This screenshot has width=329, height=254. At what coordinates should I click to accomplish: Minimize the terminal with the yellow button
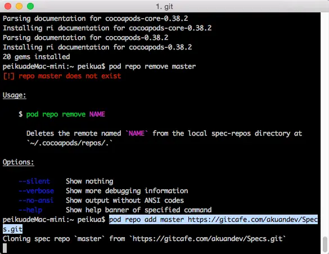pos(19,6)
